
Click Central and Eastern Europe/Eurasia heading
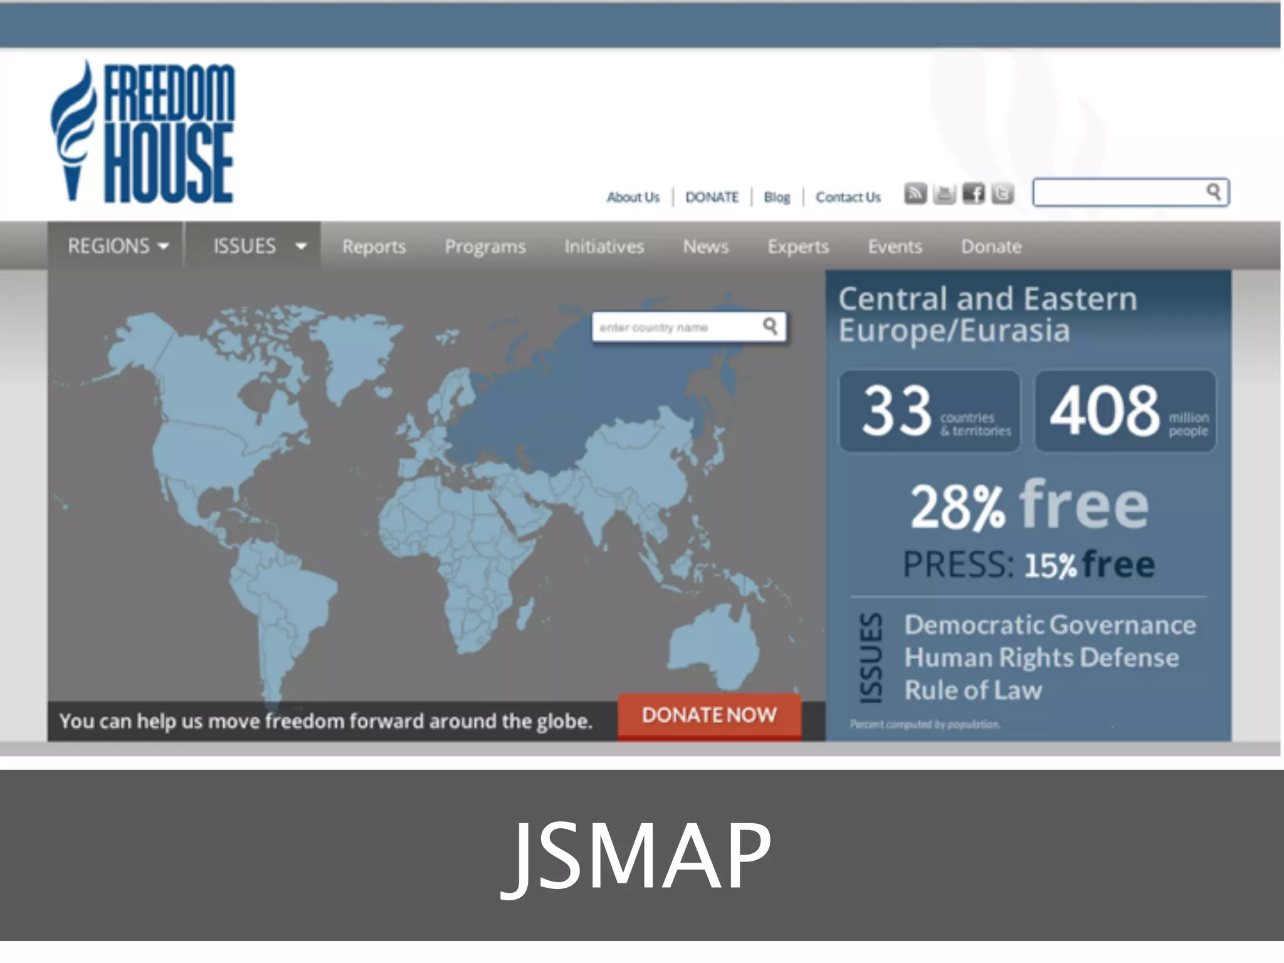tap(987, 314)
